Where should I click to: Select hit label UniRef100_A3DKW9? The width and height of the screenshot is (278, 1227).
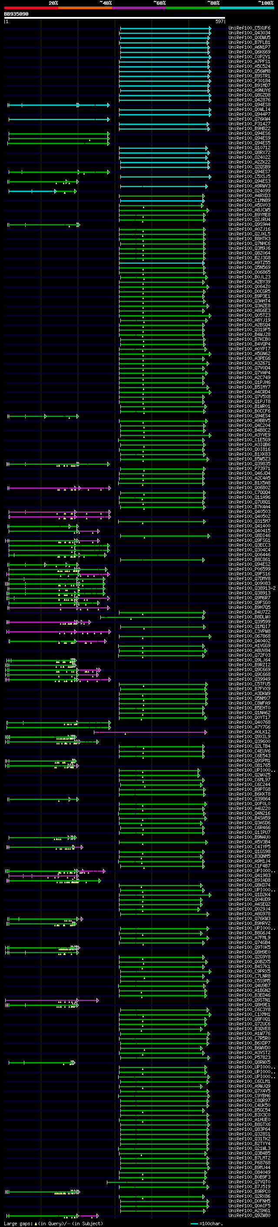click(249, 693)
